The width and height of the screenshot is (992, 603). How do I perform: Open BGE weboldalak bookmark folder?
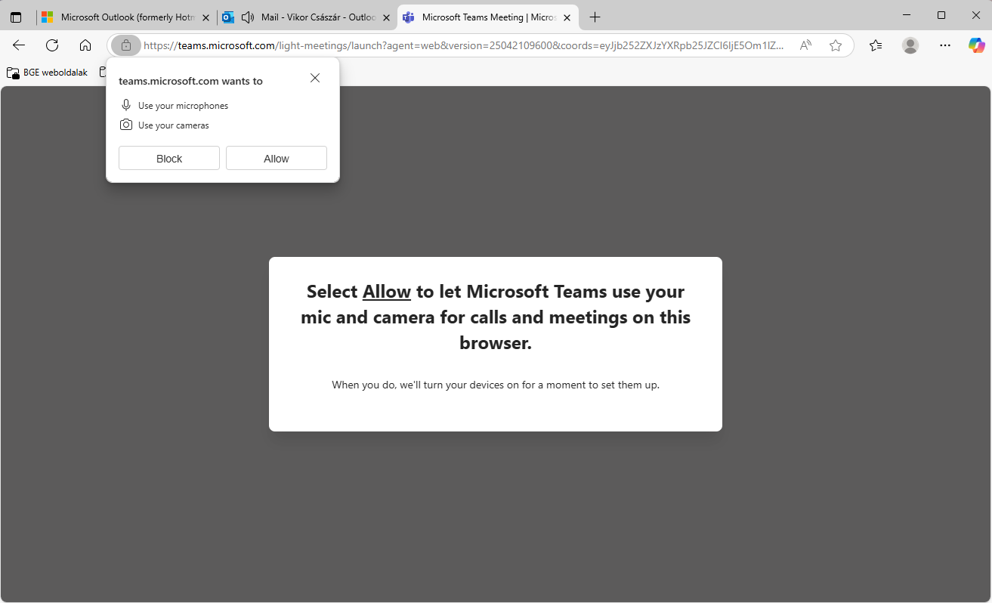(48, 73)
